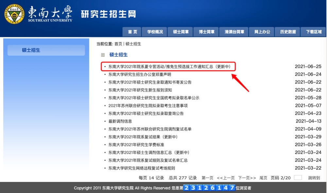Click the date 2021-06-24
The image size is (327, 193).
point(308,74)
